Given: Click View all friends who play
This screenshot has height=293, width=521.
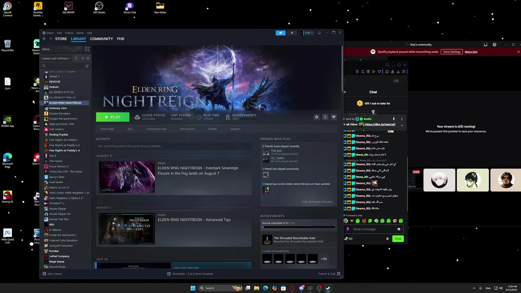Looking at the screenshot, I should 317,202.
